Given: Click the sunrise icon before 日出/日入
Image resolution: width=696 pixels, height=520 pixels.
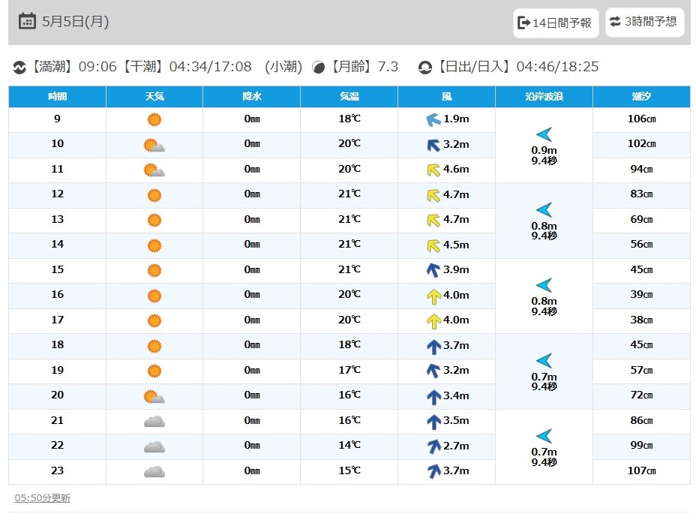Looking at the screenshot, I should 424,67.
